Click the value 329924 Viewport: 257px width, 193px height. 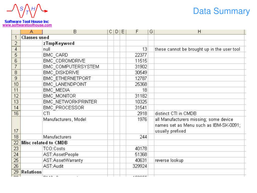tap(140, 166)
